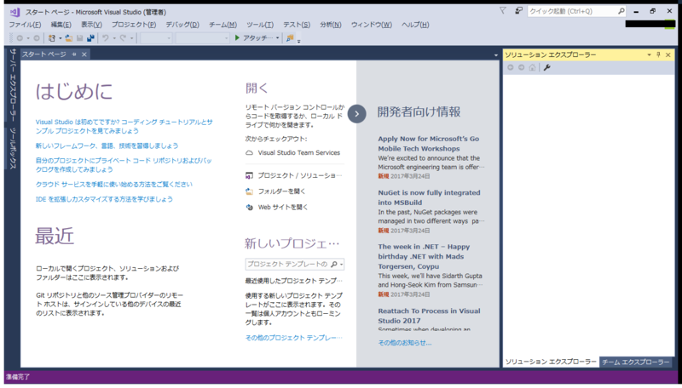Screen dimensions: 682x388
Task: Click the Save All toolbar icon
Action: tap(90, 38)
